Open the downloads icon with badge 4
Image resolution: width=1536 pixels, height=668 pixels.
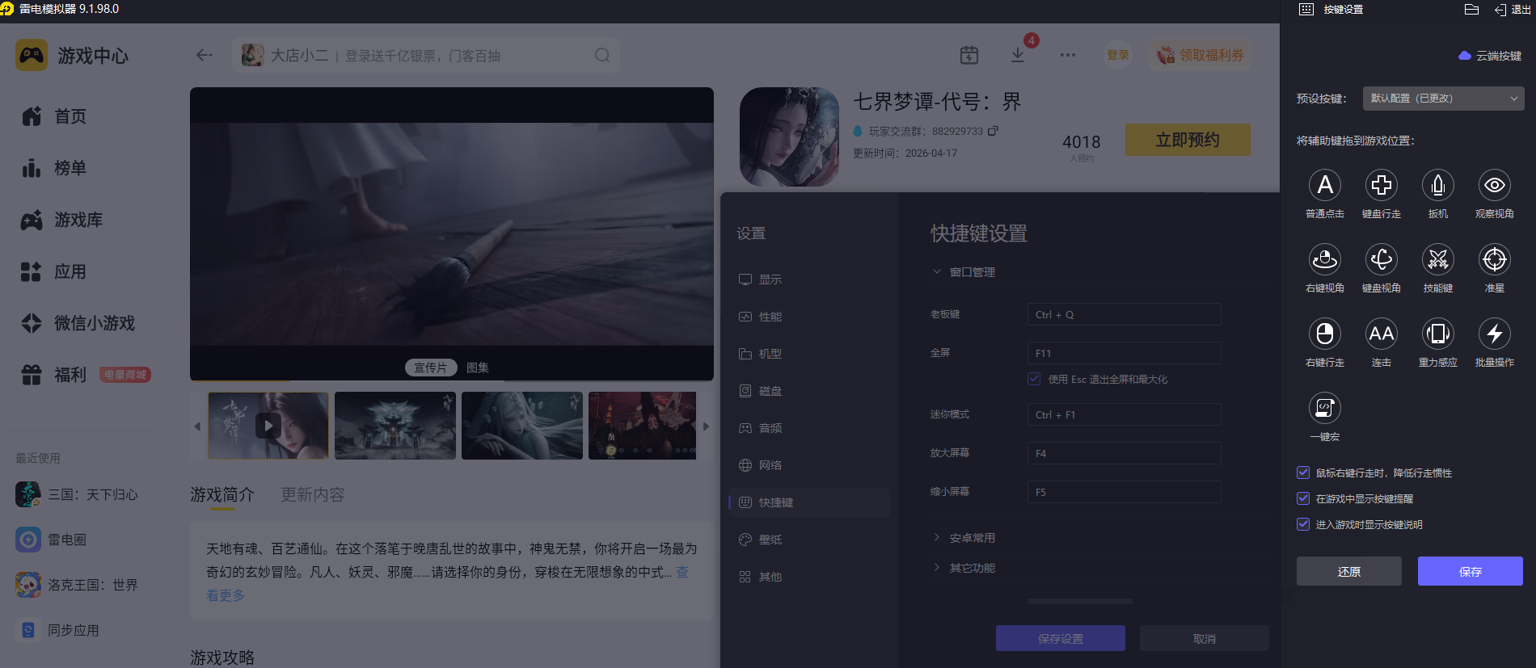(1018, 55)
